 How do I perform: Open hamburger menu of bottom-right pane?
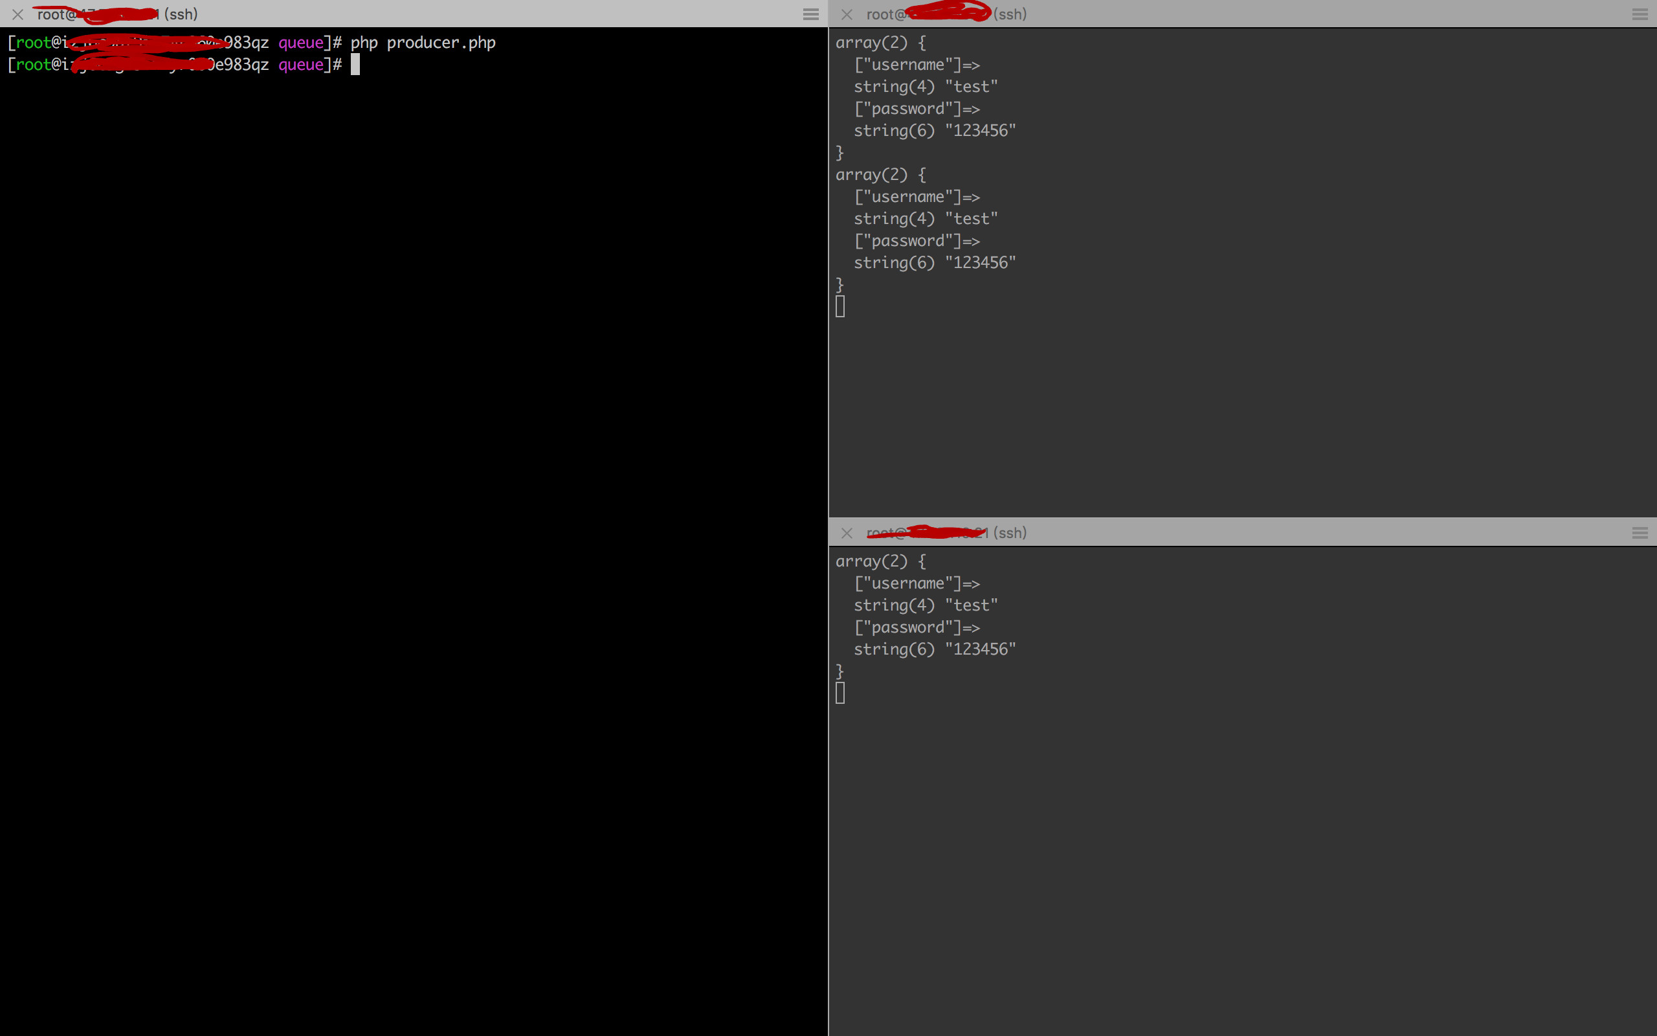[1639, 533]
